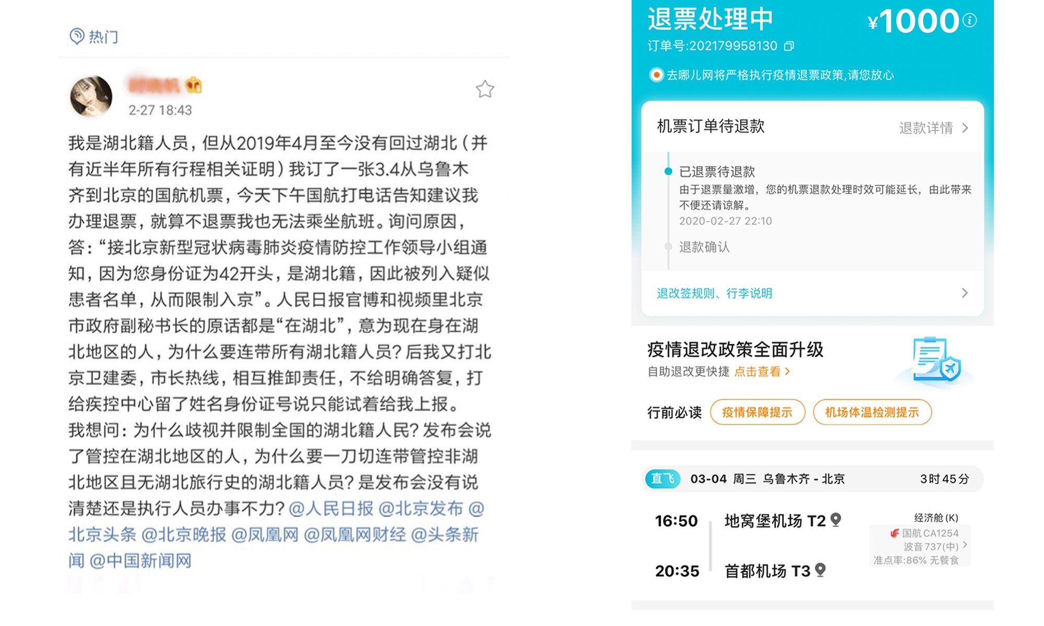Image resolution: width=1044 pixels, height=626 pixels.
Task: Click the 机票订单待退款 heading
Action: [710, 126]
